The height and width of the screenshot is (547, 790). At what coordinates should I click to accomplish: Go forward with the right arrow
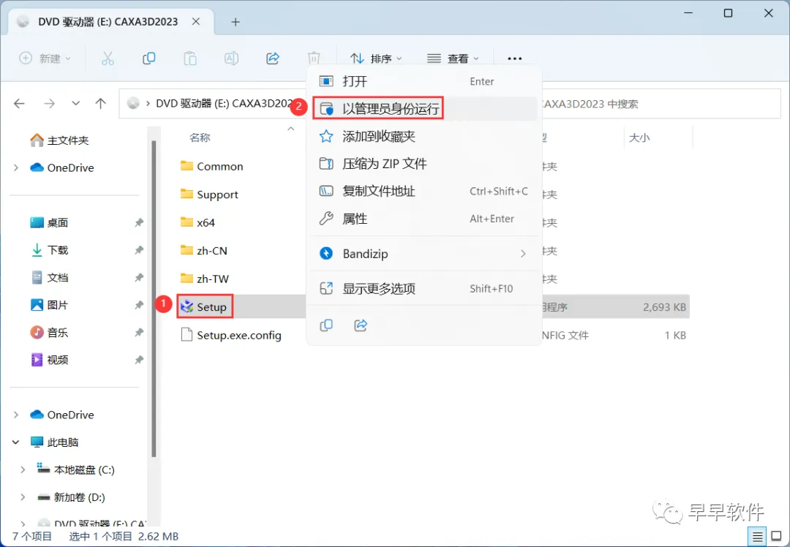(x=50, y=104)
